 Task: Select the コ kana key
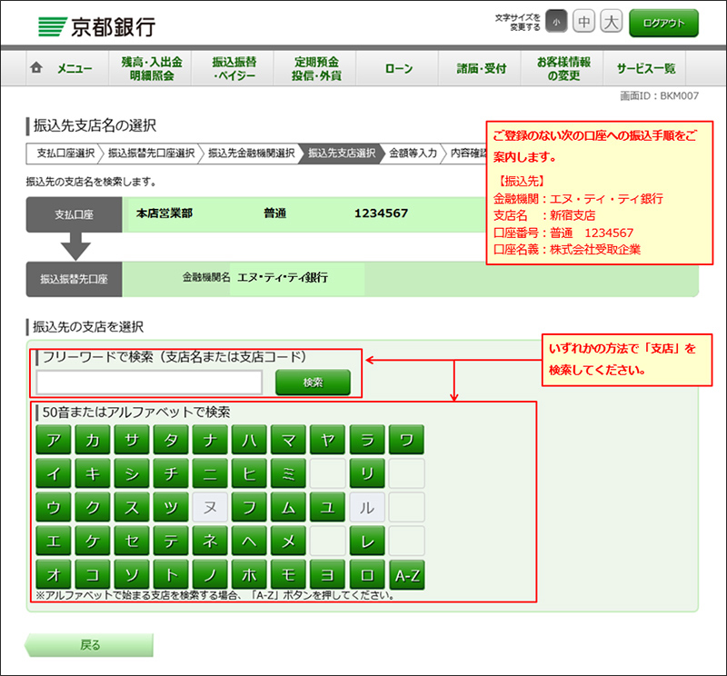point(93,575)
